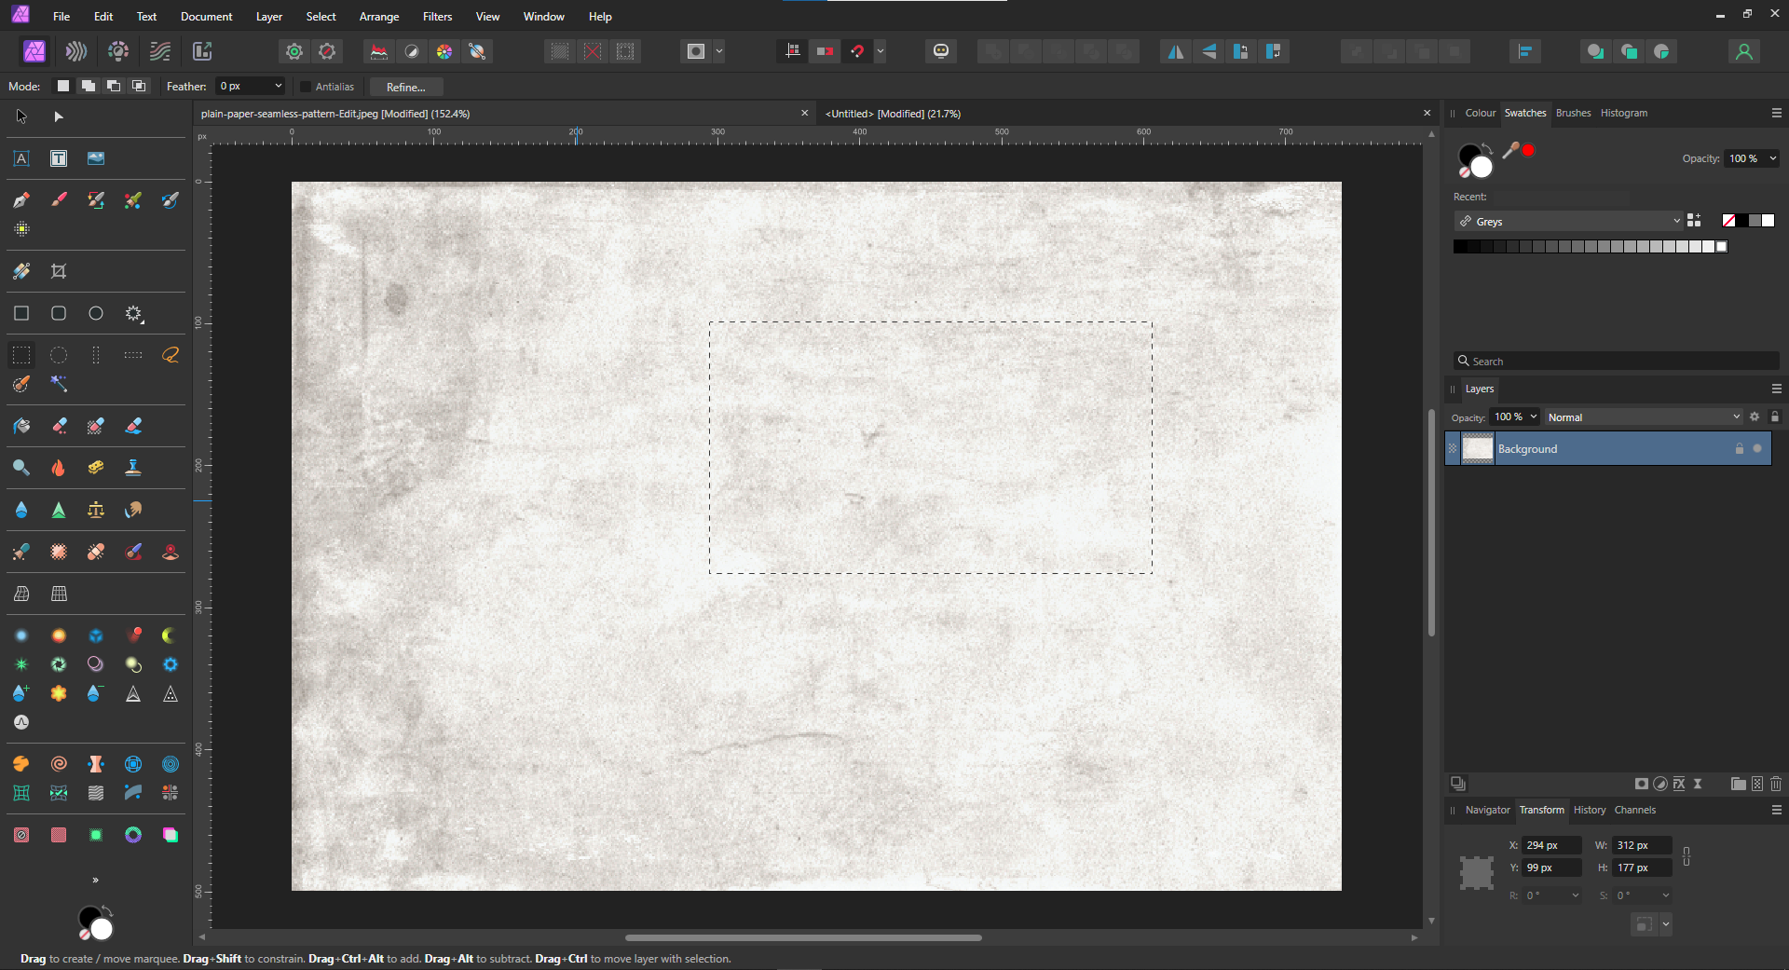The height and width of the screenshot is (970, 1789).
Task: Set selection mode to Subtract
Action: click(114, 86)
